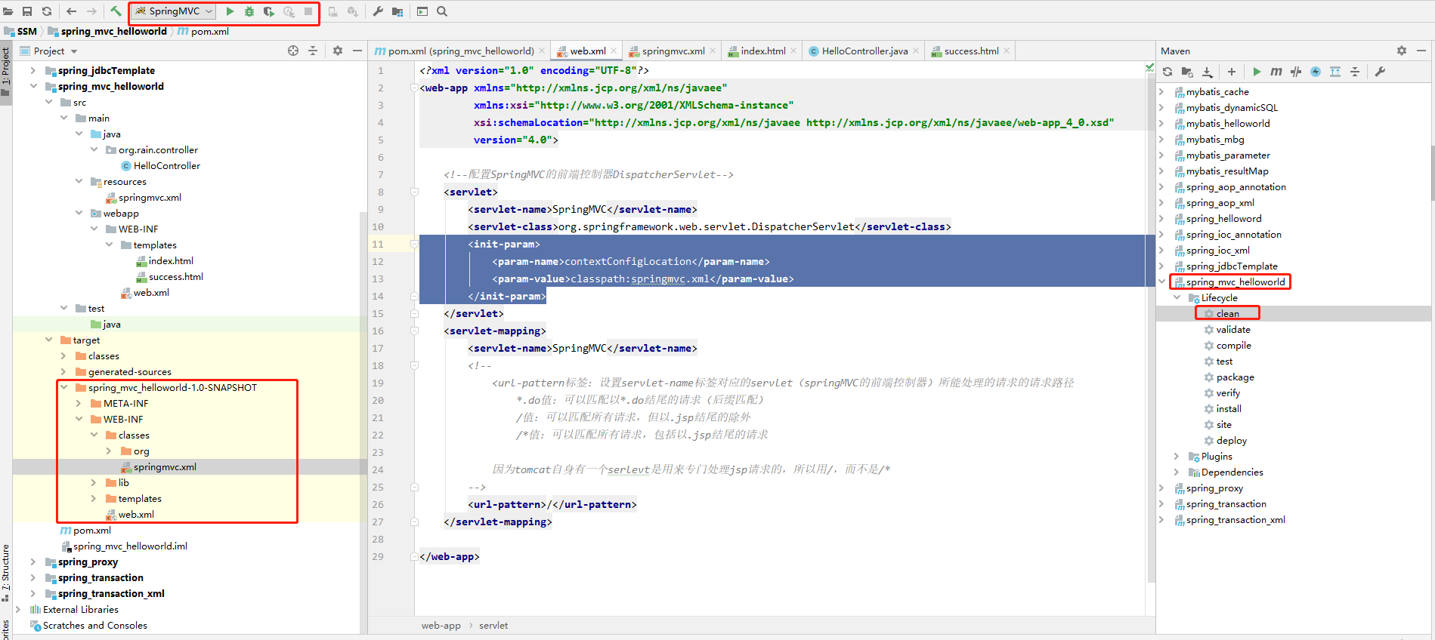
Task: Collapse all nodes in Maven panel
Action: (x=1355, y=72)
